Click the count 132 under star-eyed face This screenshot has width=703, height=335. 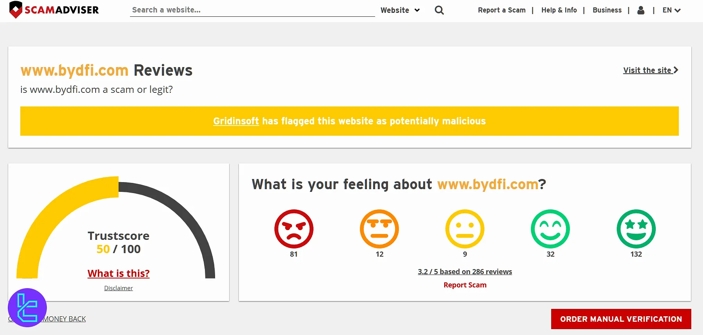click(x=636, y=254)
